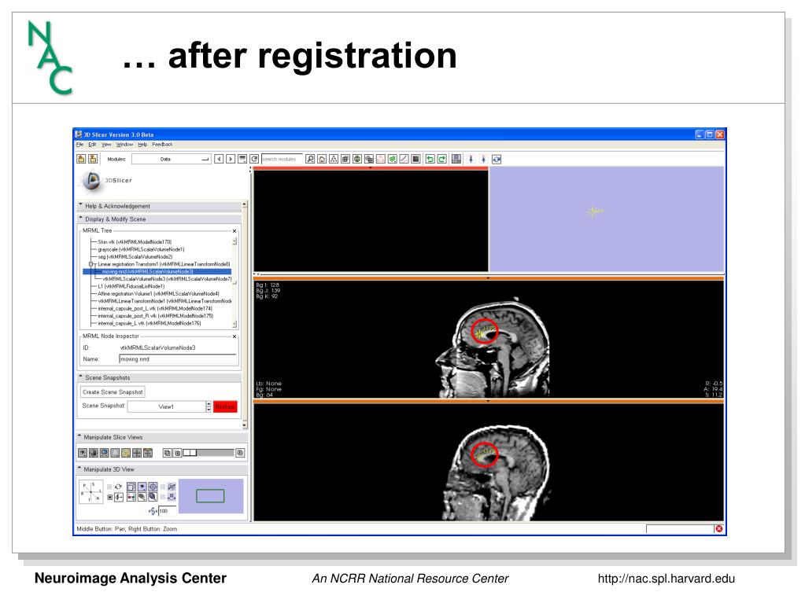The image size is (805, 603).
Task: Click the magnifier search modules icon
Action: click(x=310, y=159)
